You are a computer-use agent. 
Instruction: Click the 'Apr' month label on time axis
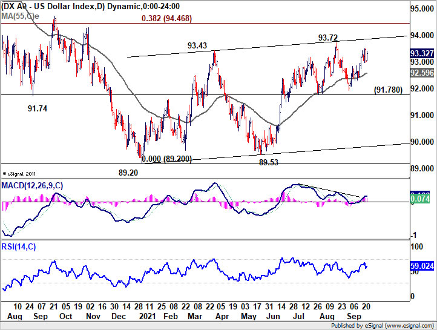[x=222, y=317]
